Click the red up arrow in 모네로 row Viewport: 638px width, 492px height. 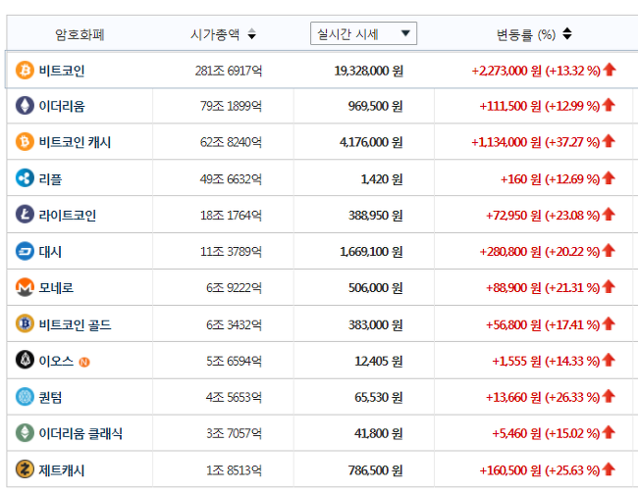[609, 286]
